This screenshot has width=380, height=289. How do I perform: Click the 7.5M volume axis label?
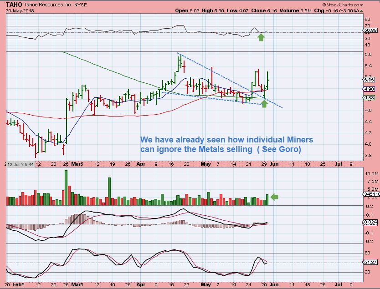point(373,181)
